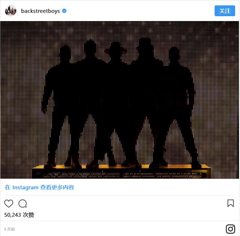This screenshot has width=240, height=236.
Task: Click the LED dot backdrop above figures
Action: 119,30
